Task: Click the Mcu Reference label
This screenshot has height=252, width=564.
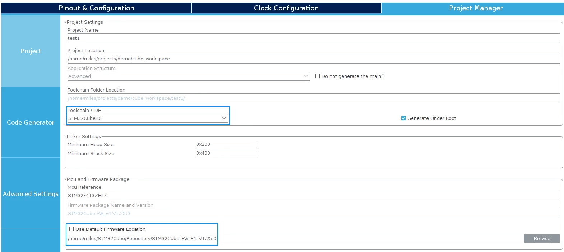Action: click(x=84, y=187)
